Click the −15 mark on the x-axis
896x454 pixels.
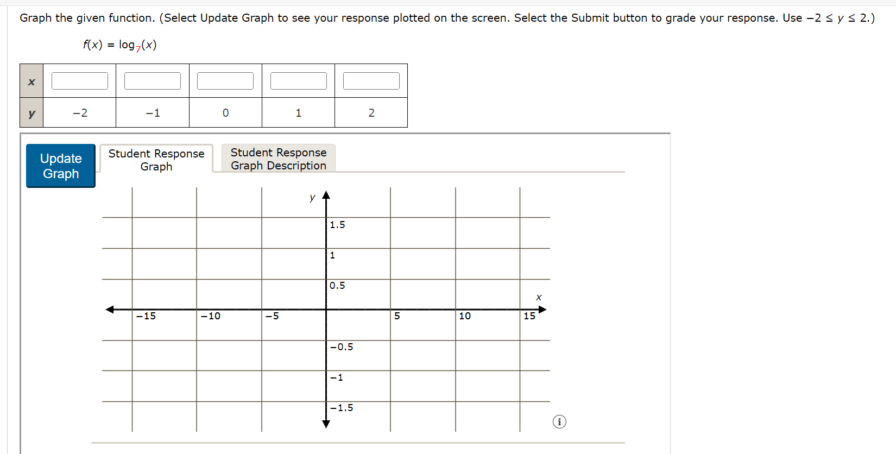pos(146,316)
